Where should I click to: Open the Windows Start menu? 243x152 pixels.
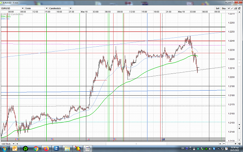5,149
